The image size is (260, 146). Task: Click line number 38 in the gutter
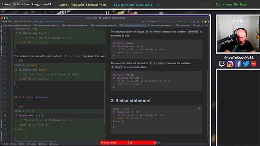[x=4, y=116]
